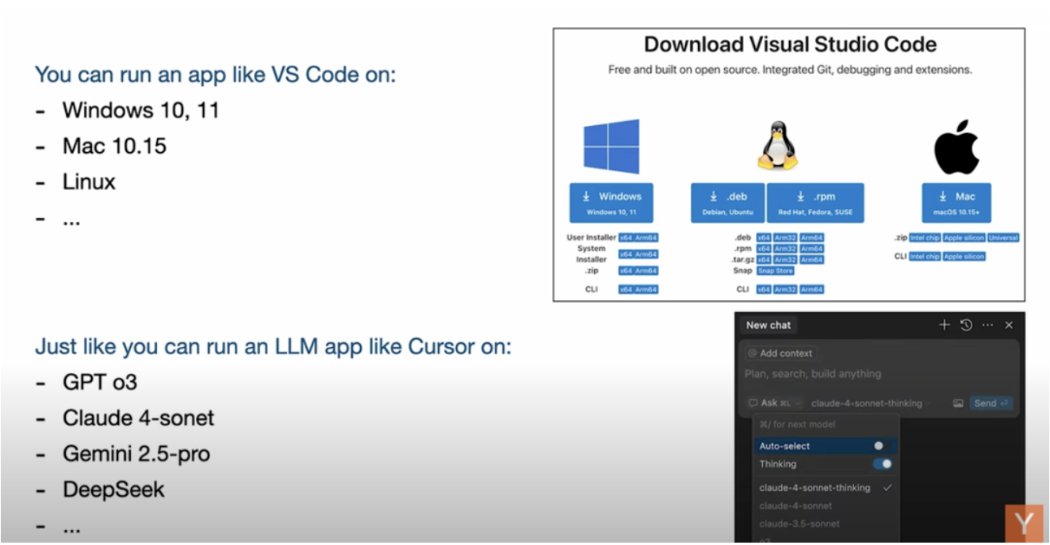Select Arm64 for the Windows CLI

[646, 289]
